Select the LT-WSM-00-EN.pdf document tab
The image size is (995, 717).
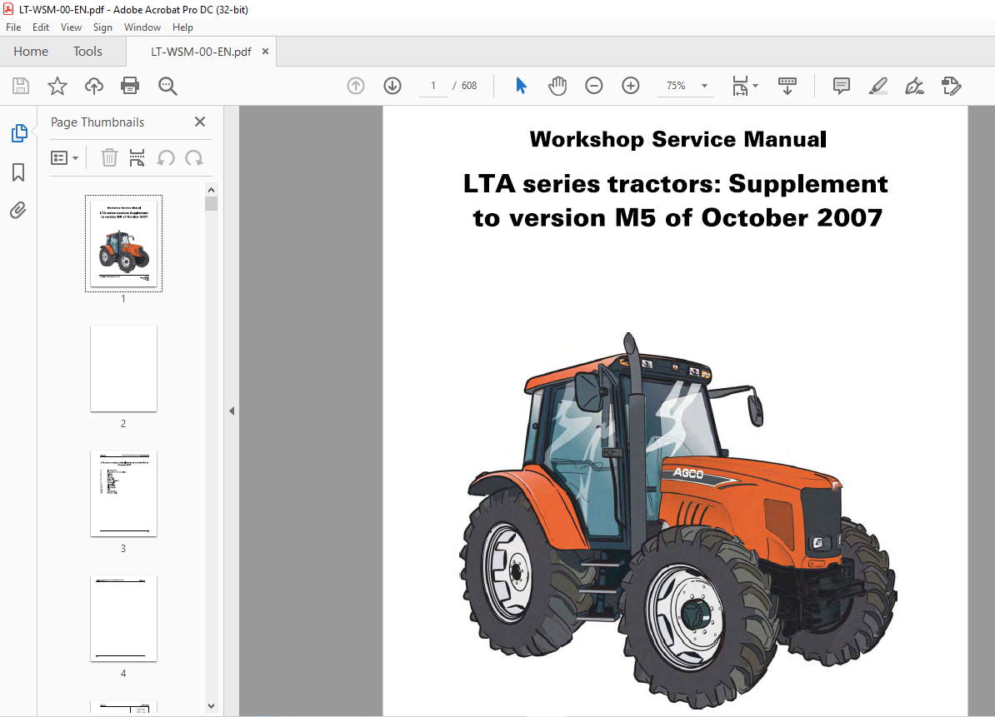[201, 52]
